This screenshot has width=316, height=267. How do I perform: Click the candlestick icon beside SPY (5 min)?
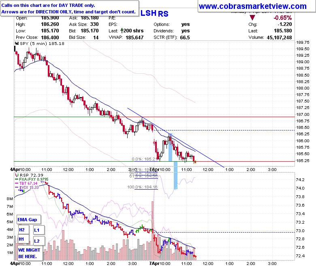tap(17, 43)
